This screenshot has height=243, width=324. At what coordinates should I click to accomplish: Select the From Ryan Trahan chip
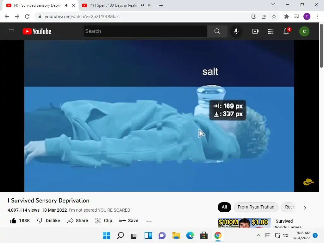pos(256,207)
